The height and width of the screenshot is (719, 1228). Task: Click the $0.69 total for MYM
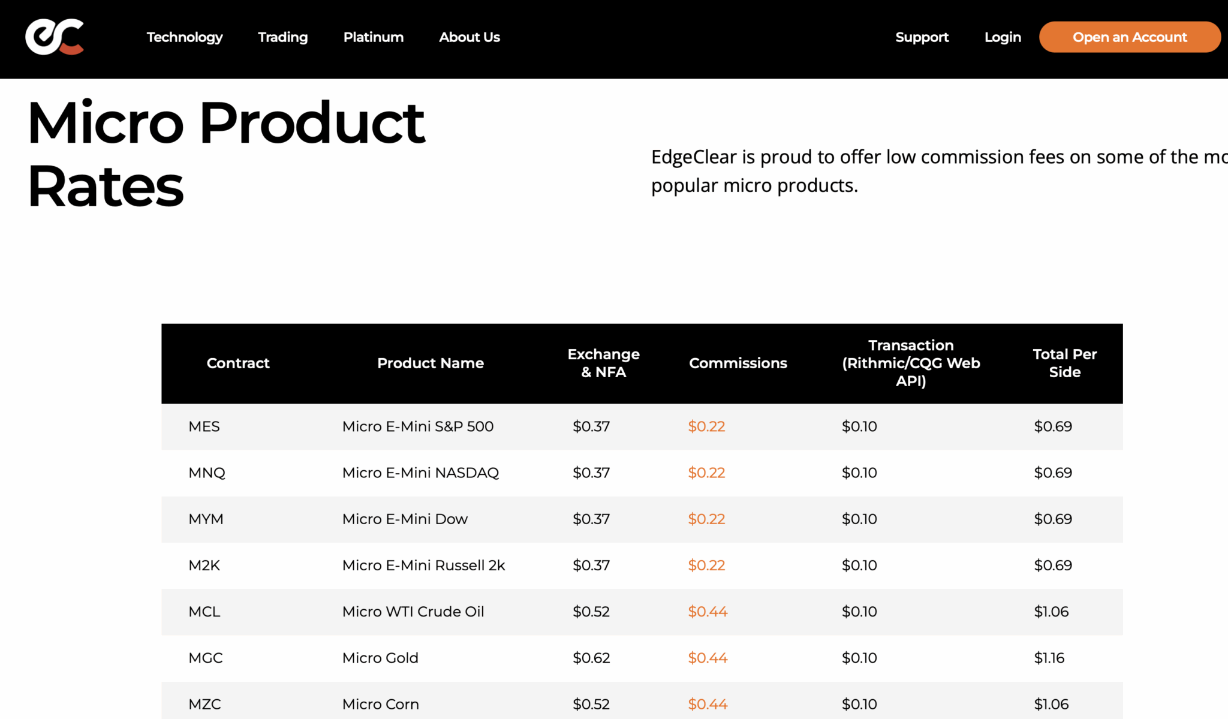tap(1053, 519)
